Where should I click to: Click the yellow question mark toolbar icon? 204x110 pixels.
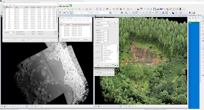[x=124, y=9]
